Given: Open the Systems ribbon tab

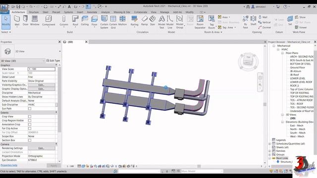Looking at the screenshot, I should pyautogui.click(x=68, y=12).
